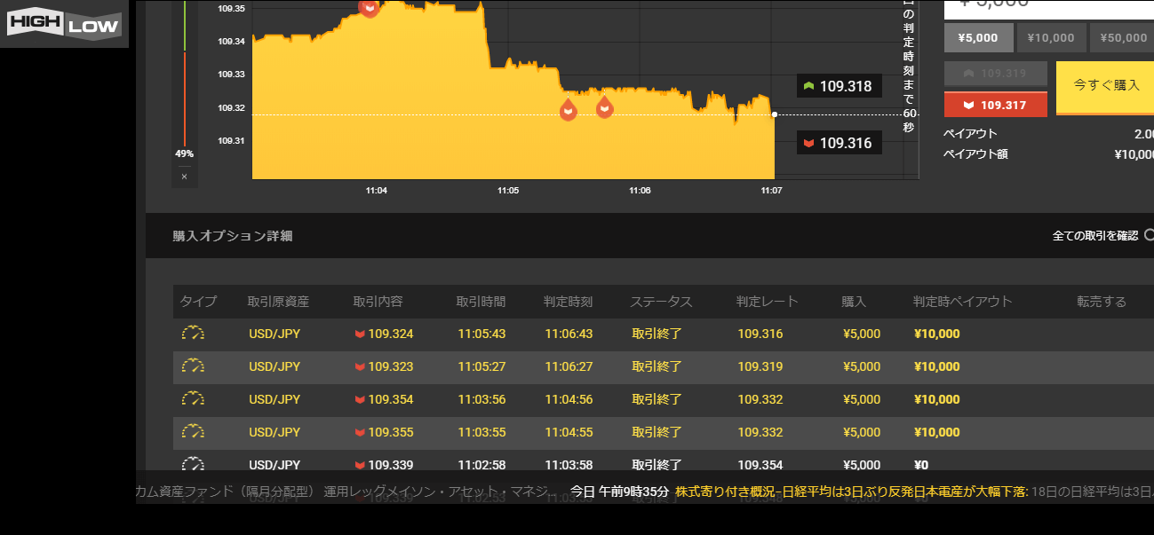Select the High 109.319 direction button
This screenshot has height=535, width=1154.
point(995,74)
